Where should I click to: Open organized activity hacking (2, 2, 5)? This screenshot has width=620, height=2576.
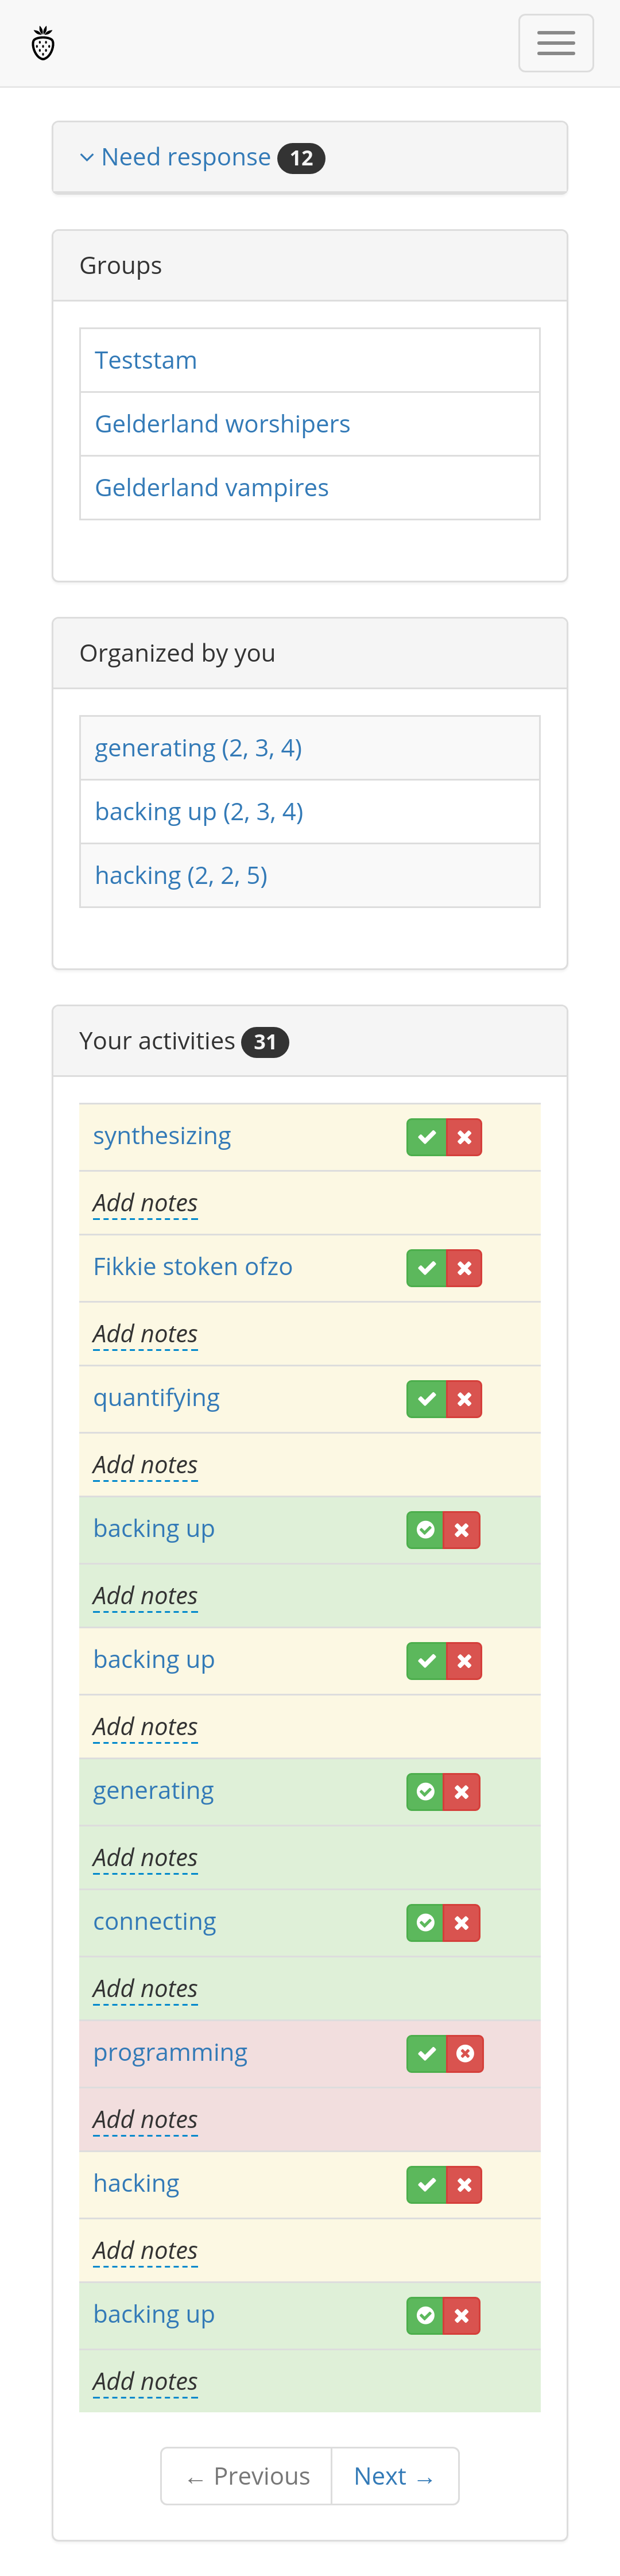181,876
